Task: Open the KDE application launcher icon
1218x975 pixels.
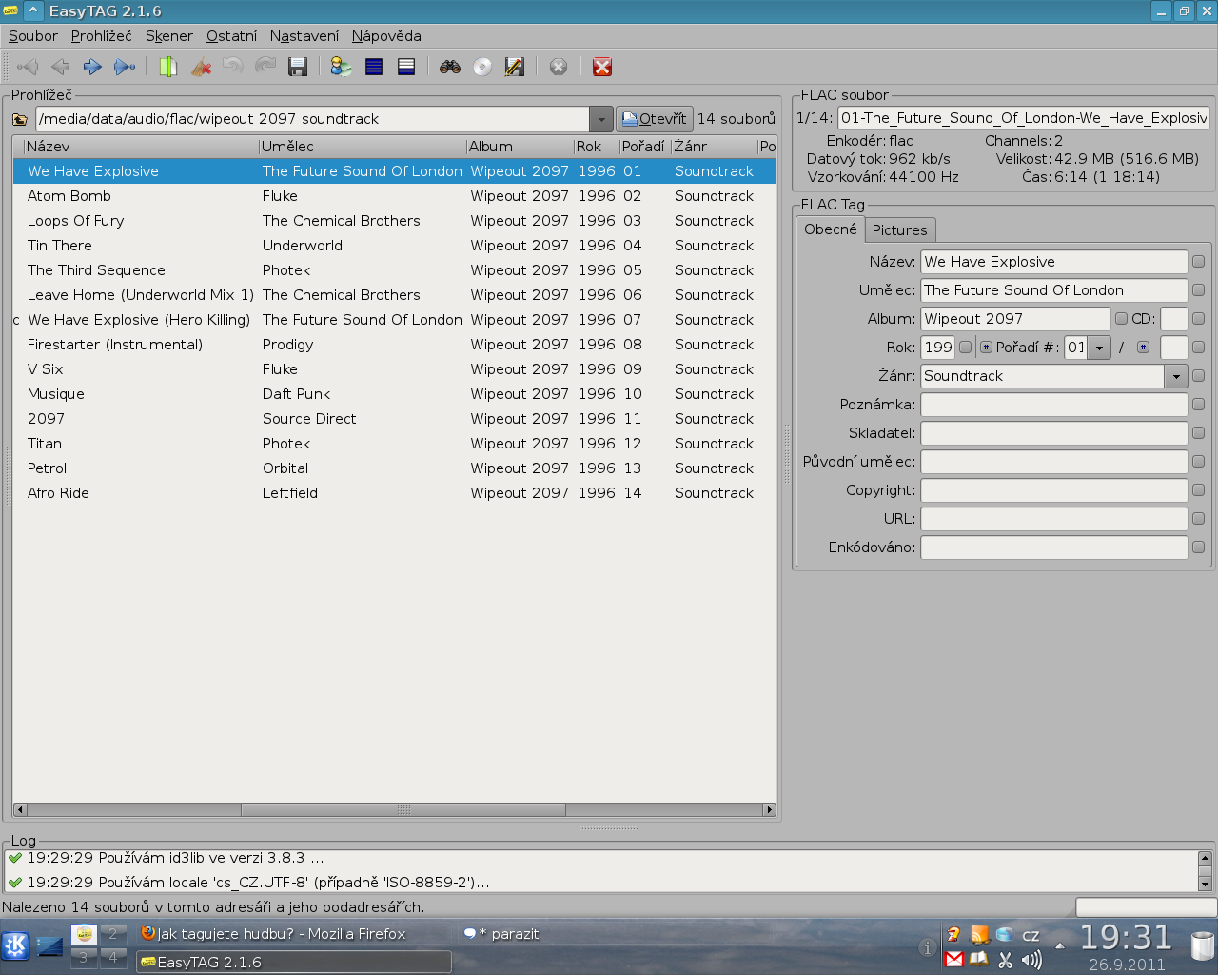Action: point(15,945)
